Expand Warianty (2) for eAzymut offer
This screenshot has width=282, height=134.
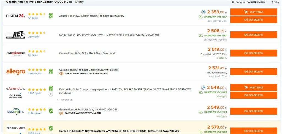(65, 100)
